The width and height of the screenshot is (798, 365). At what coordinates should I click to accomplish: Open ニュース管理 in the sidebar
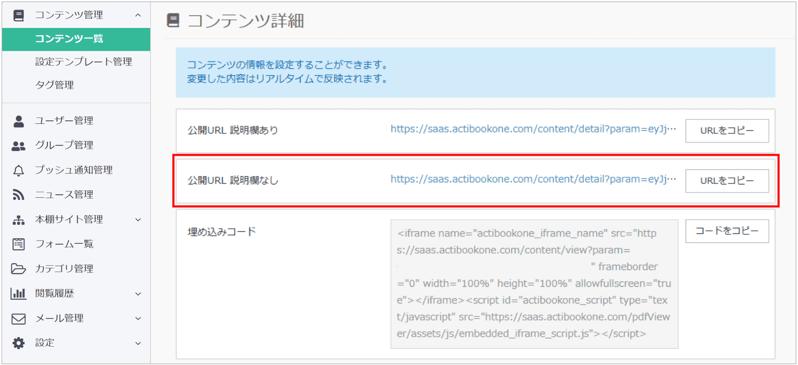64,195
